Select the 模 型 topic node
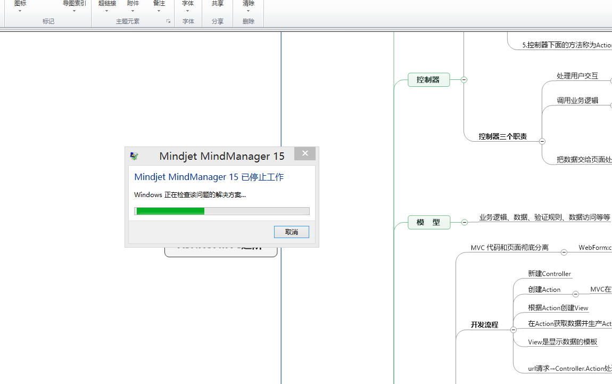The image size is (612, 384). point(428,222)
